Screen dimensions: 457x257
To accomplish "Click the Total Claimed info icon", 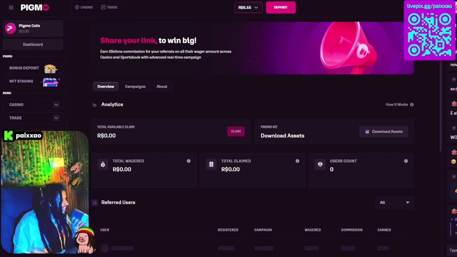I will (297, 161).
